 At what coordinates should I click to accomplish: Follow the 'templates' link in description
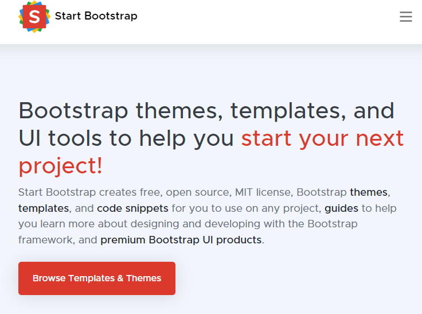pos(44,208)
